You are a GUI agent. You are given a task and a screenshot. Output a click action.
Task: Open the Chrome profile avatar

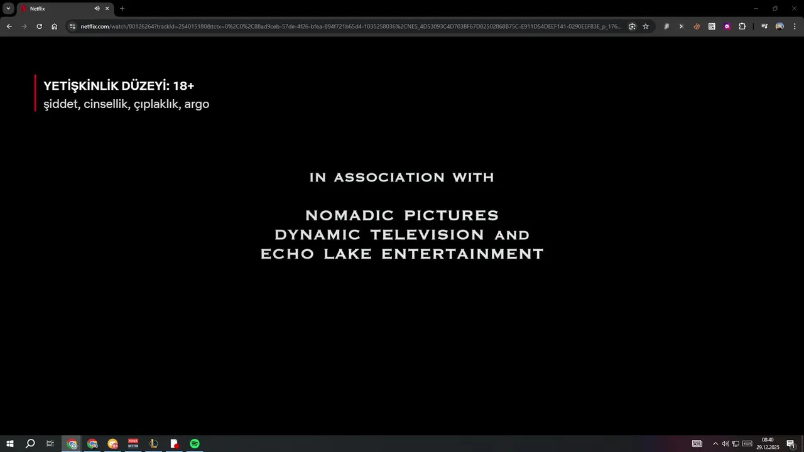tap(780, 26)
